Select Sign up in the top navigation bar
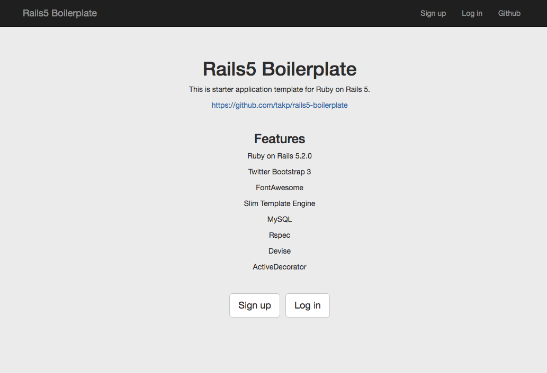This screenshot has width=547, height=373. tap(433, 13)
